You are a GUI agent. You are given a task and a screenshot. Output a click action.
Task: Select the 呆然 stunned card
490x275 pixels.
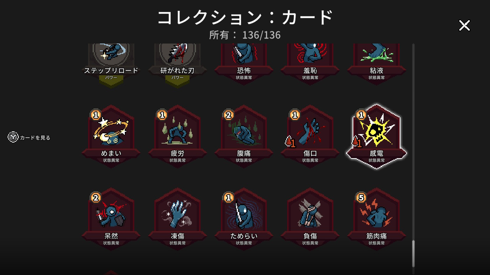tap(111, 219)
